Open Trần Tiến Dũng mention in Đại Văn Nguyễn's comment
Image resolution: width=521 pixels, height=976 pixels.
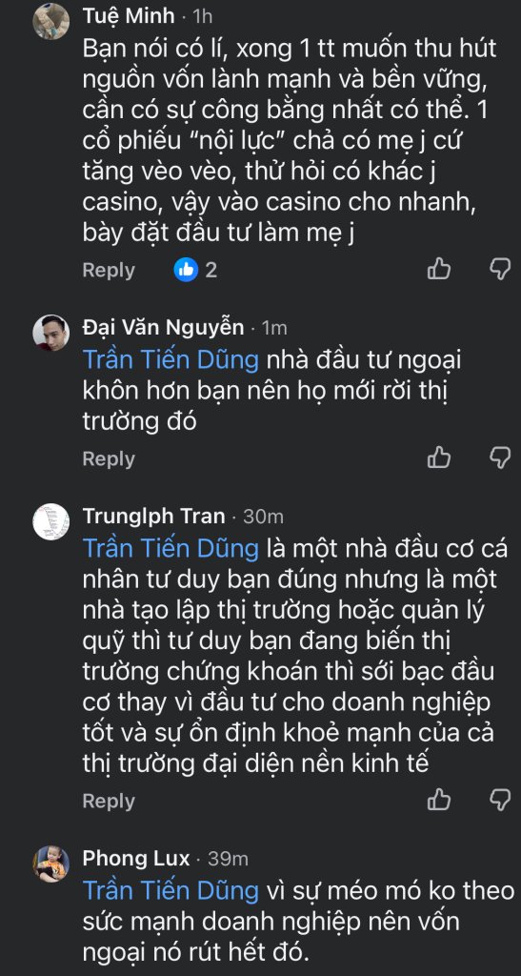[171, 359]
